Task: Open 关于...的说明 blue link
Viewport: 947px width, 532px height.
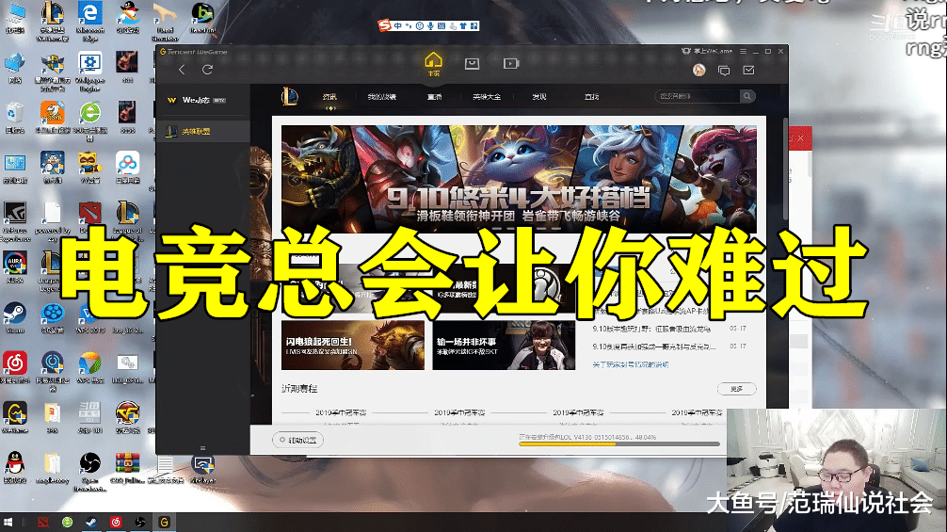Action: click(630, 364)
